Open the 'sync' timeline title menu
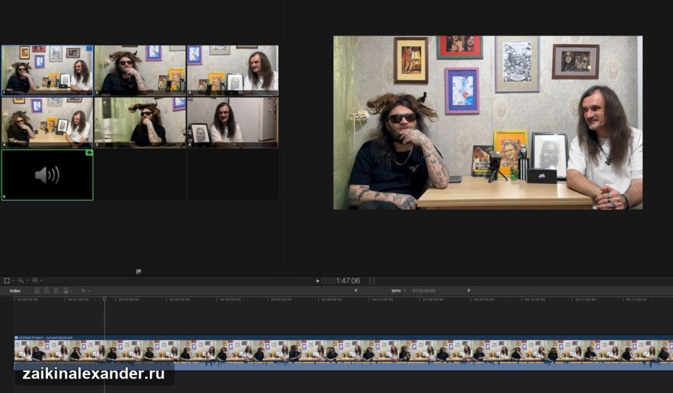This screenshot has height=393, width=673. click(398, 290)
